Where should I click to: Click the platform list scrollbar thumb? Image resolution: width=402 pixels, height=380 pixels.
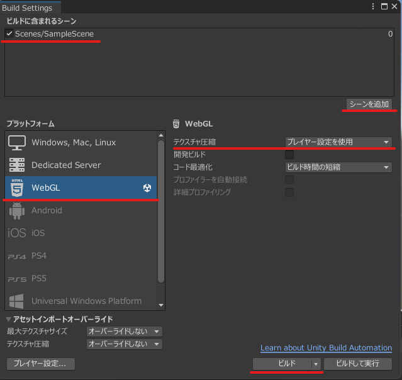[x=161, y=211]
